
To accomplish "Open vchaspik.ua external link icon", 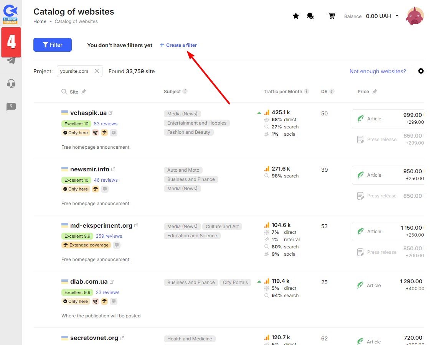I will point(111,113).
